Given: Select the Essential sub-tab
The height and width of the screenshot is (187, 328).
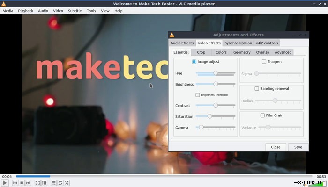Looking at the screenshot, I should point(181,52).
